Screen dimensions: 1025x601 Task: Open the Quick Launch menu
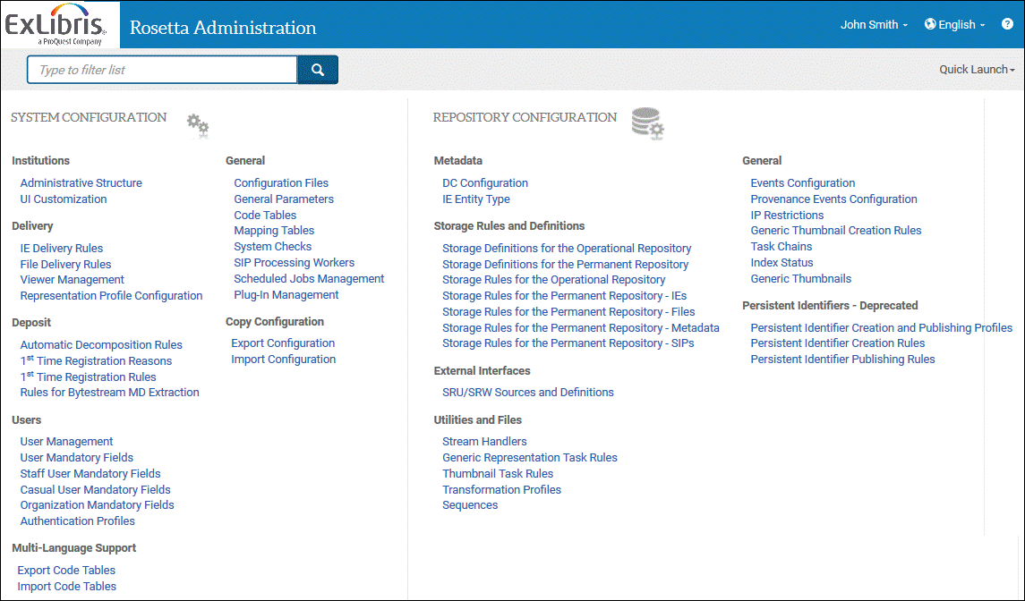(976, 70)
